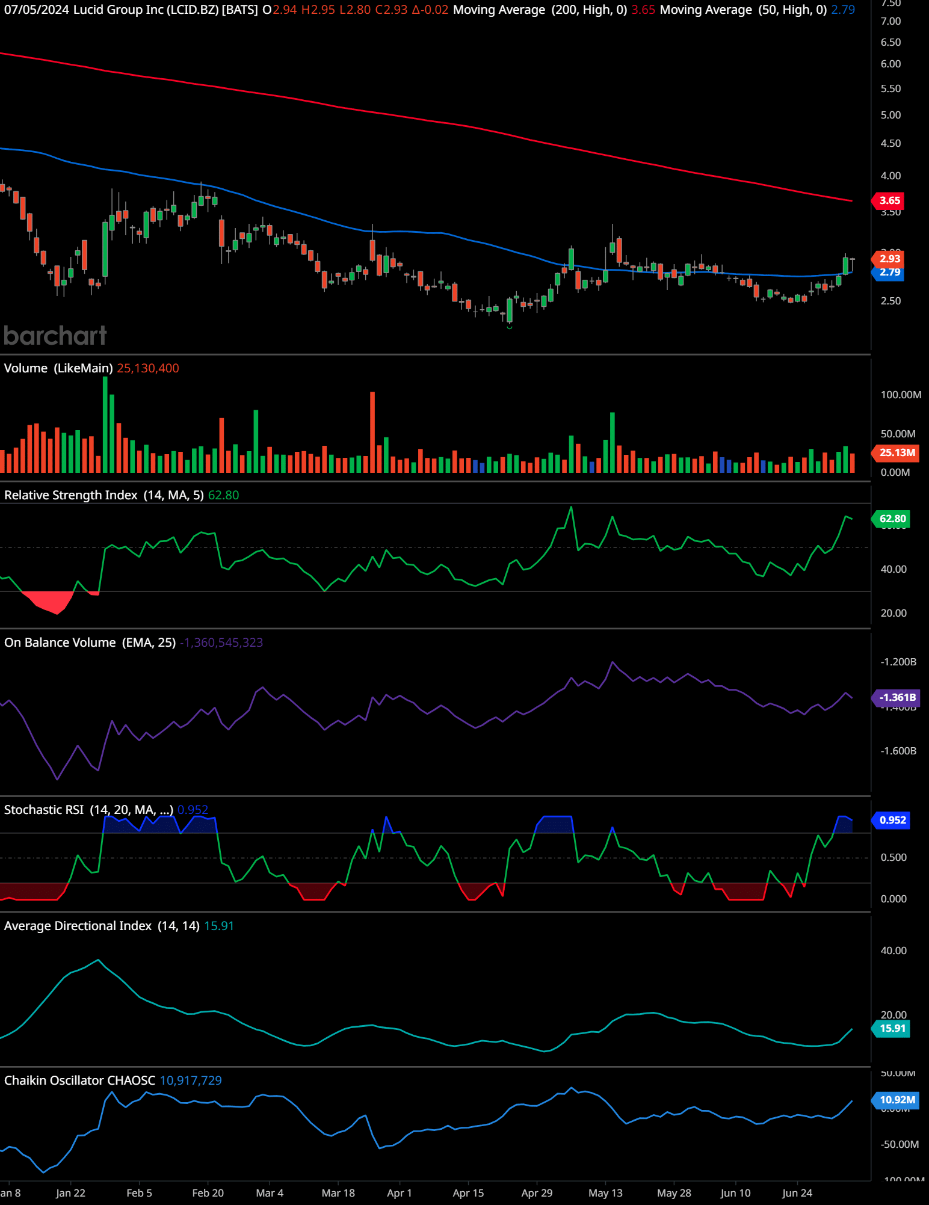Click the 50.00M volume axis label

click(x=898, y=434)
